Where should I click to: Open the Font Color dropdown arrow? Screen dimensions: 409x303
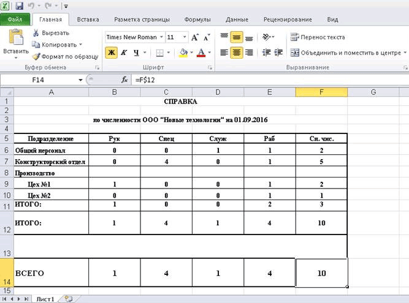point(210,53)
